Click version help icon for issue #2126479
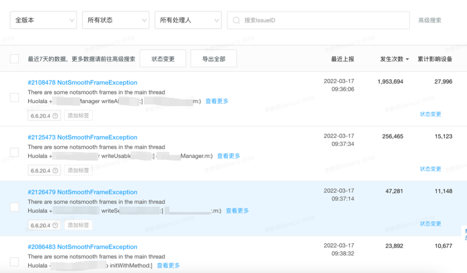467x273 pixels. pos(55,225)
